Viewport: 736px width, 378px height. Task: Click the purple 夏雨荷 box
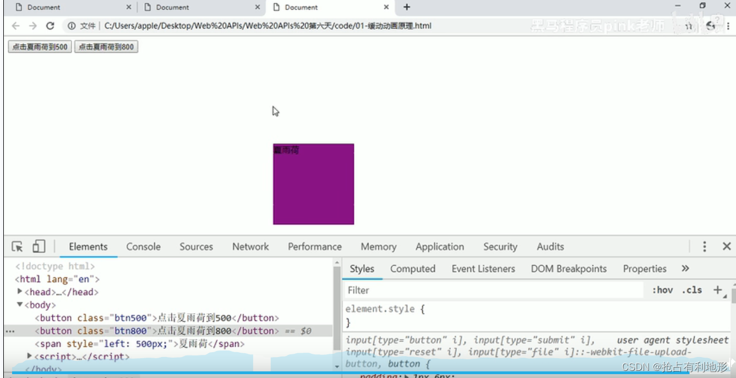pos(313,184)
